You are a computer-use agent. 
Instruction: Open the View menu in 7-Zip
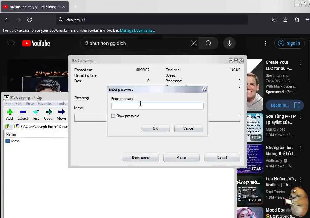tap(30, 104)
